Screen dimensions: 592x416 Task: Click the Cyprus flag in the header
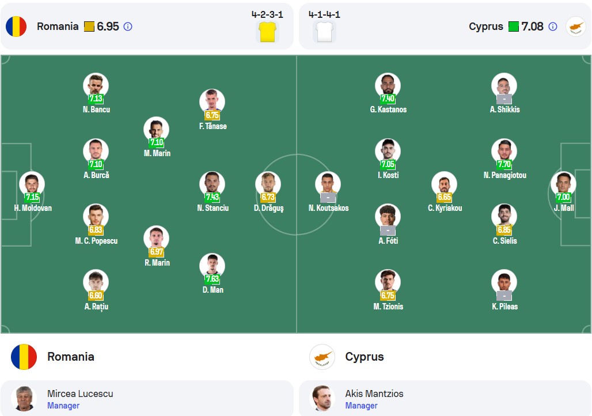pyautogui.click(x=576, y=27)
